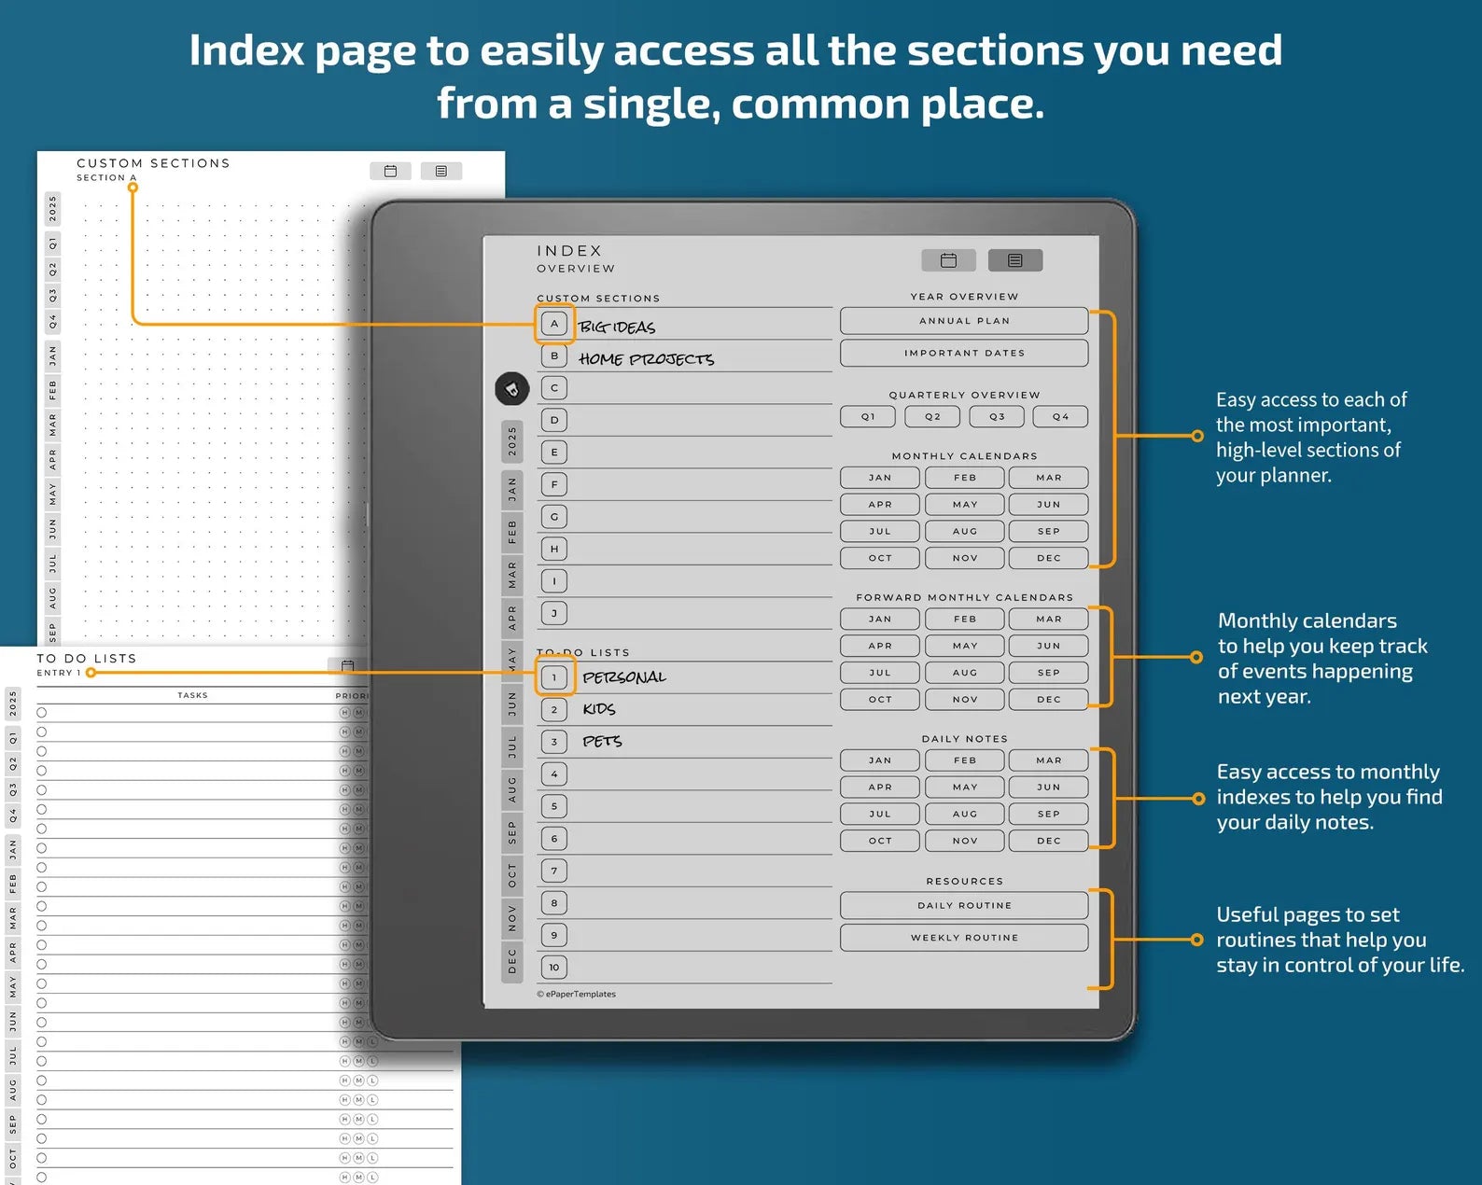Click the handwritten HOME PROJECTS entry

tap(646, 359)
